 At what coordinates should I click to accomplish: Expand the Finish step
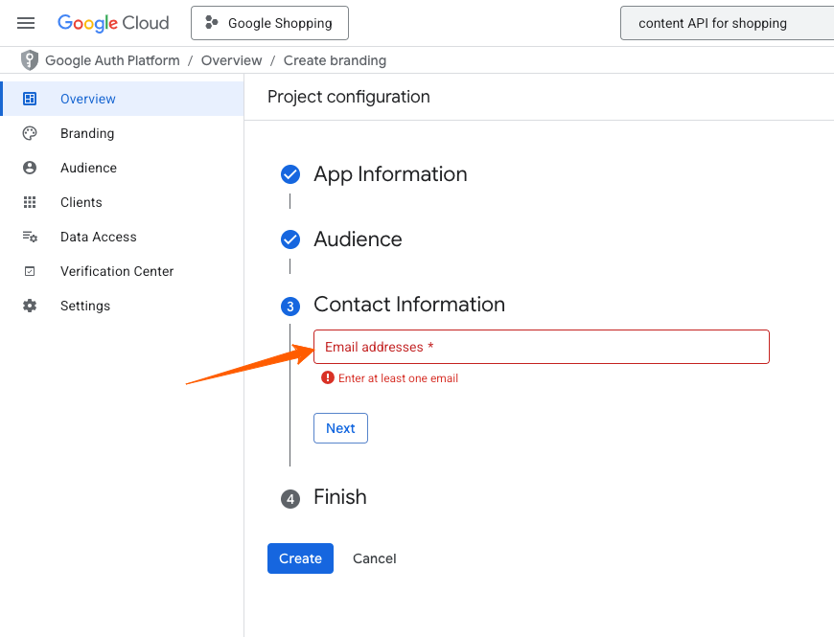pos(339,497)
